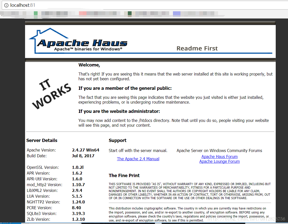
Task: Click 'Apache binaries for Windows' tagline
Action: click(x=88, y=49)
